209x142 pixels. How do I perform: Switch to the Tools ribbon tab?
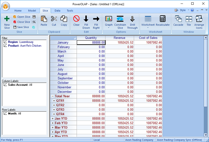(70, 11)
